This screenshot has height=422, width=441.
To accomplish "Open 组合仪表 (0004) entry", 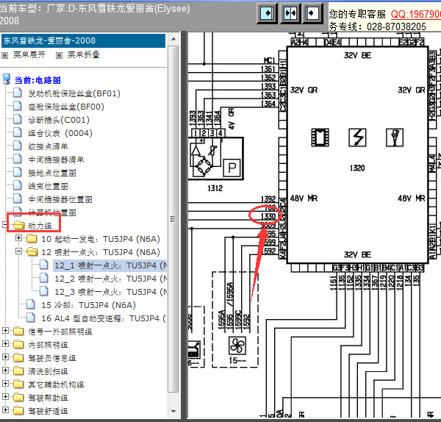I will [60, 133].
